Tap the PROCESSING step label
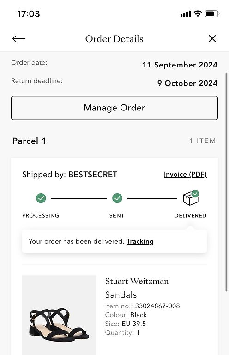Image resolution: width=229 pixels, height=355 pixels. [x=41, y=215]
